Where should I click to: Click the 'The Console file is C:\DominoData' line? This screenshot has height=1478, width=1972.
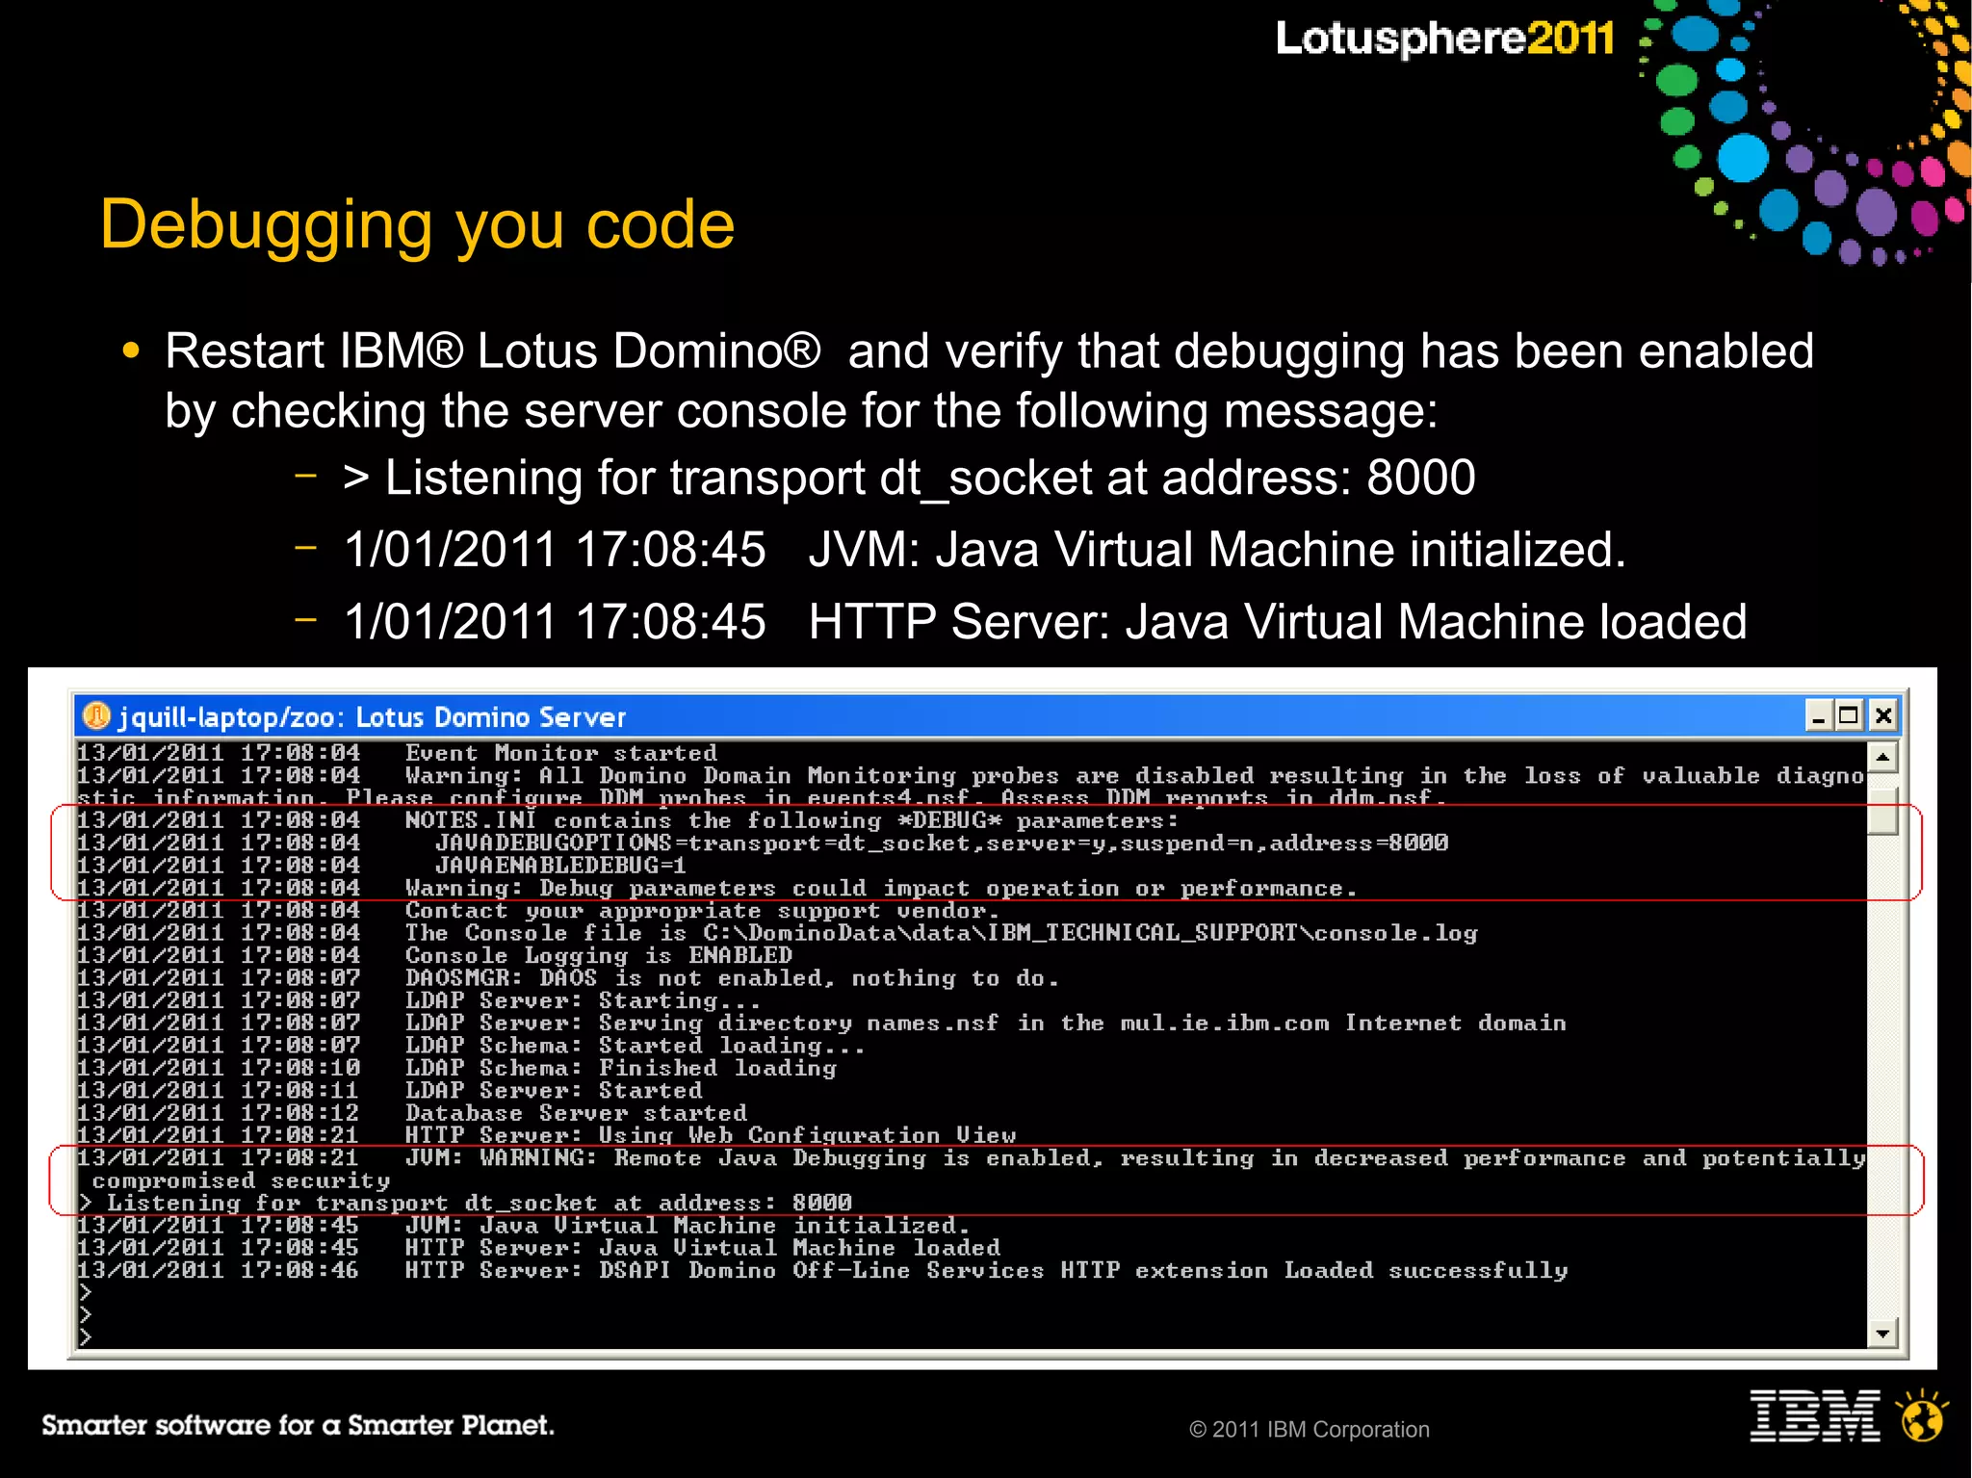777,932
